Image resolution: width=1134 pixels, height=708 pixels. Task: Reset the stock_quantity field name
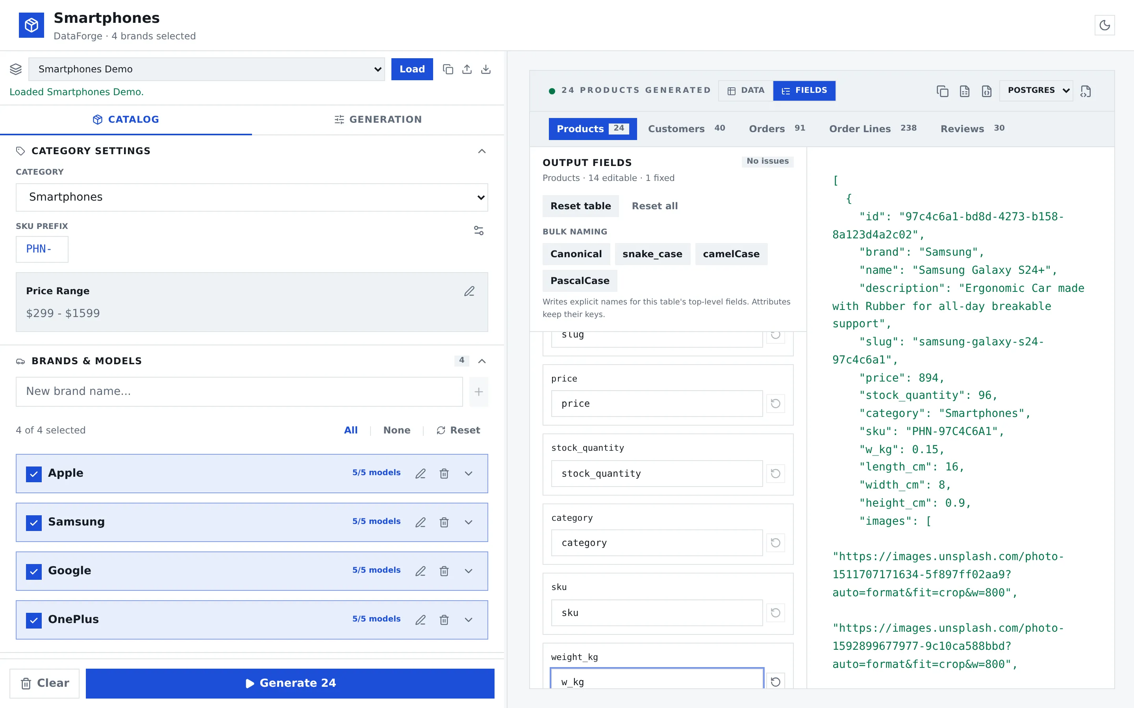[x=775, y=474]
